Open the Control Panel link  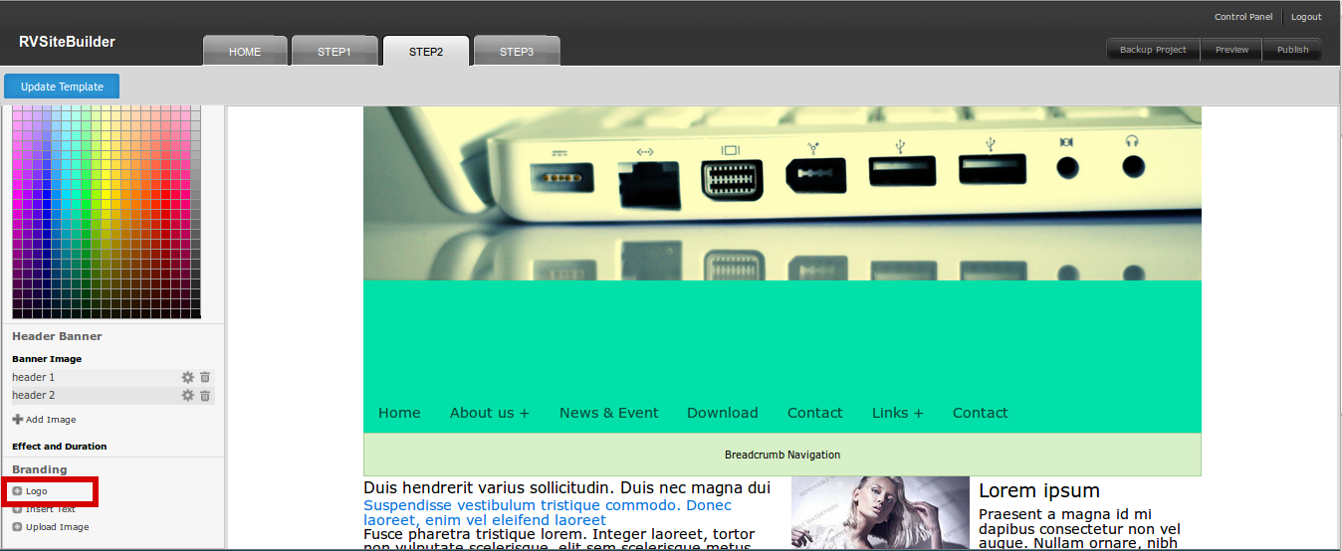[x=1243, y=17]
